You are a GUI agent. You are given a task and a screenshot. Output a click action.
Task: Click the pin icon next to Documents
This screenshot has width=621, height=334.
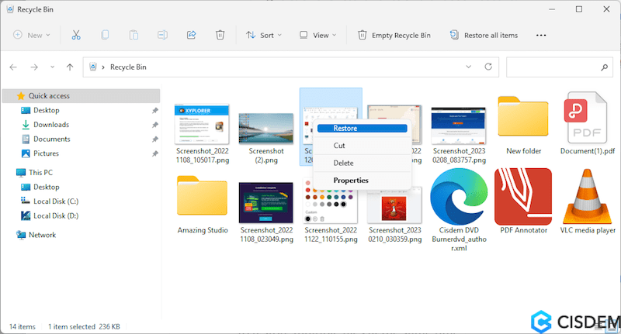[154, 139]
